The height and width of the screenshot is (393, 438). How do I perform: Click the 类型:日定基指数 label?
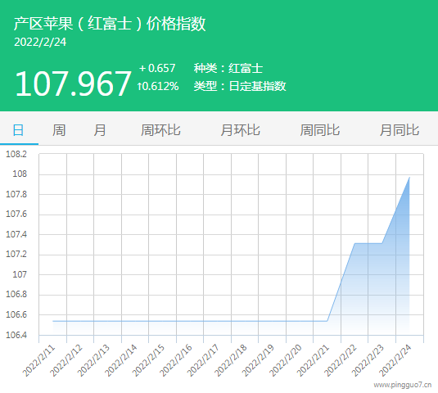240,86
